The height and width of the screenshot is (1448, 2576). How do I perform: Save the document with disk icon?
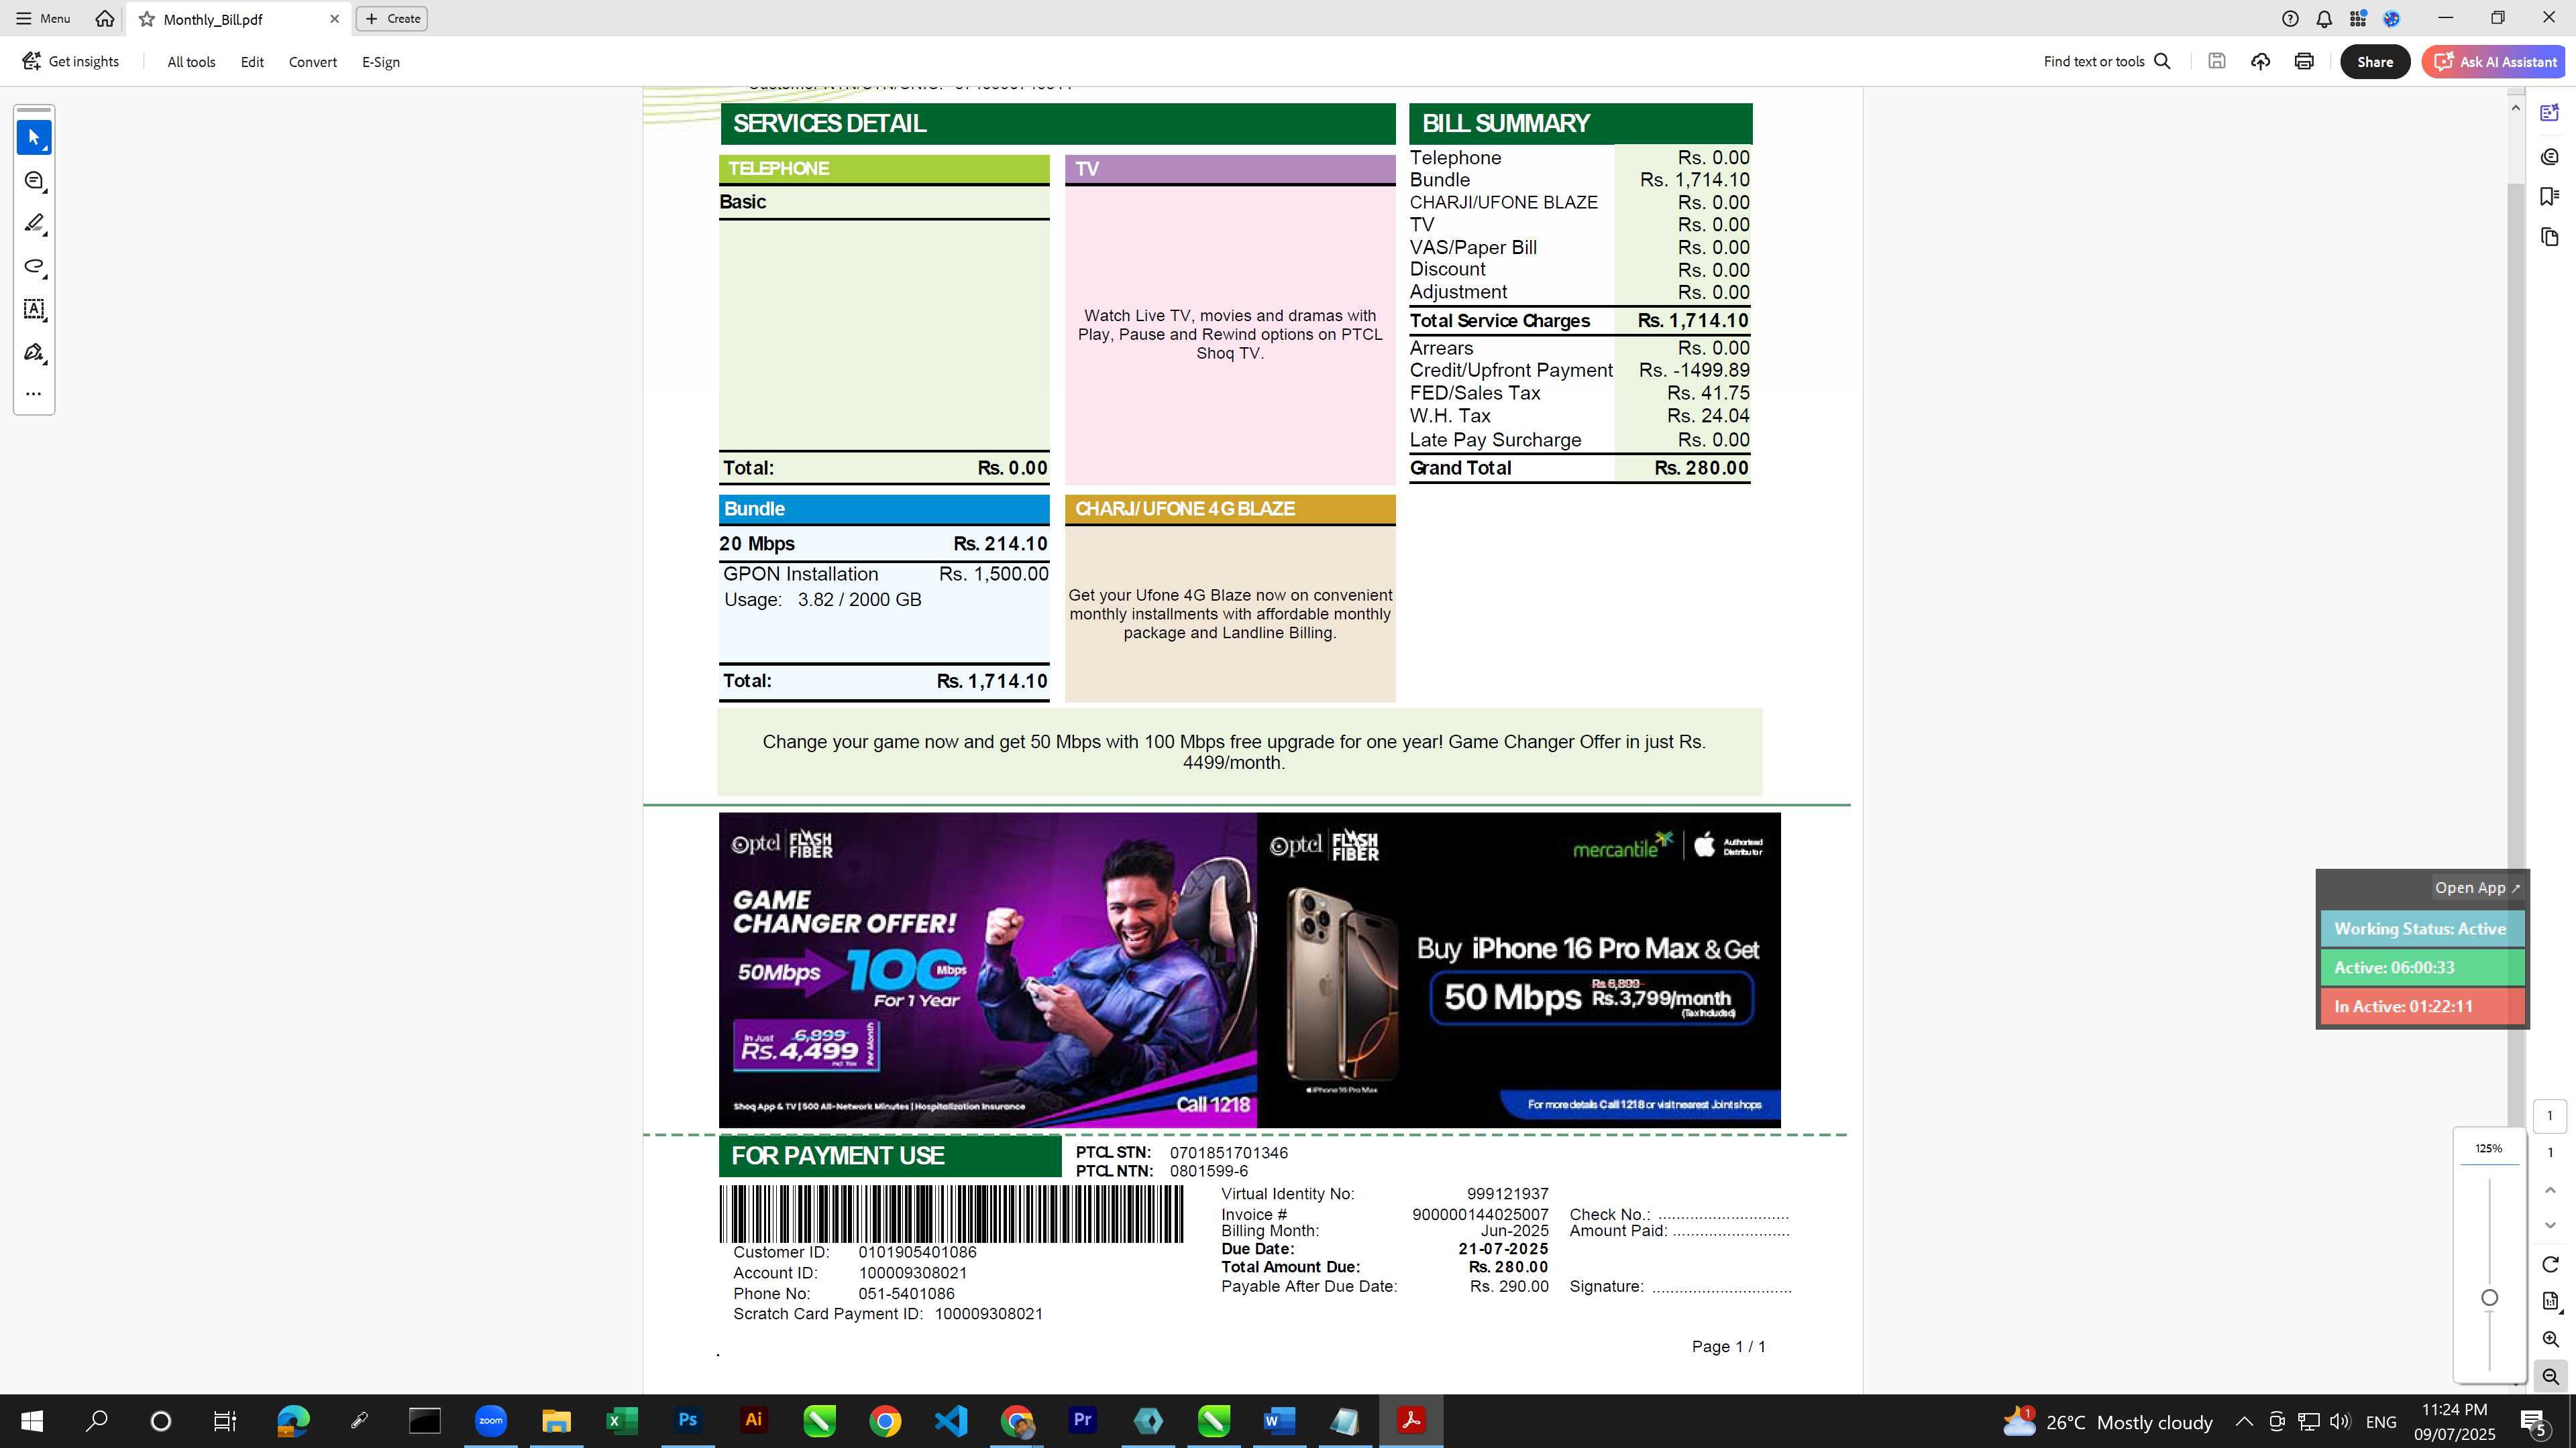pyautogui.click(x=2217, y=62)
